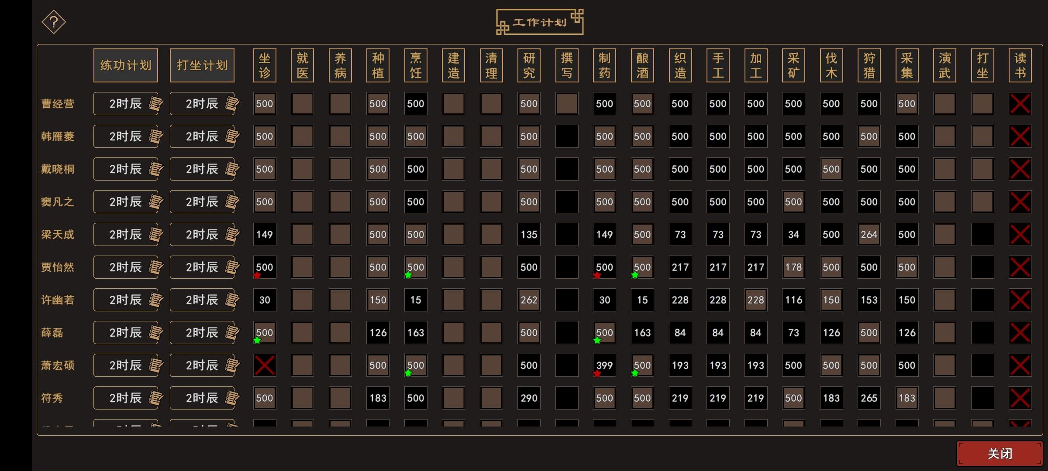This screenshot has width=1048, height=471.
Task: Click 符秀's 狩猎 value 265
Action: coord(869,398)
